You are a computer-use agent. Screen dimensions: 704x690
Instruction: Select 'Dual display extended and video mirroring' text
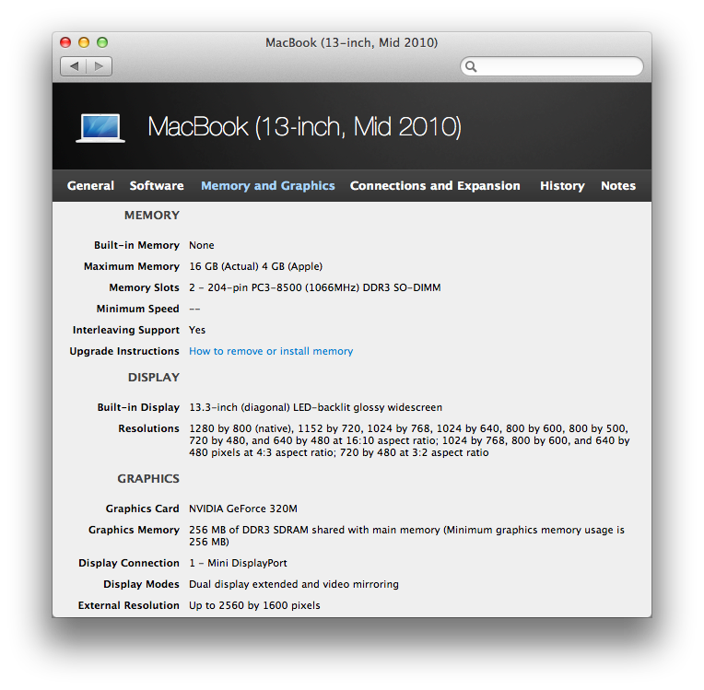(x=294, y=584)
